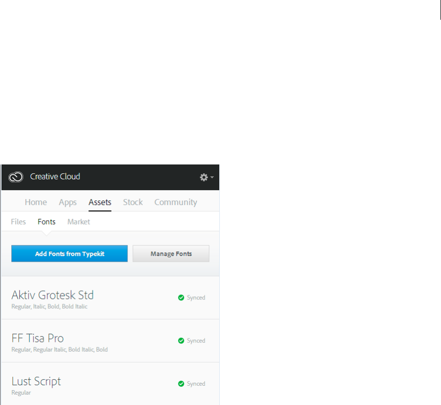Switch to the Apps tab

click(68, 202)
